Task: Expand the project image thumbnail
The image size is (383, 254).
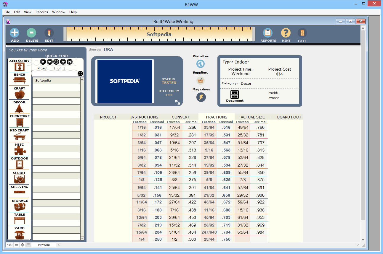Action: [x=178, y=102]
